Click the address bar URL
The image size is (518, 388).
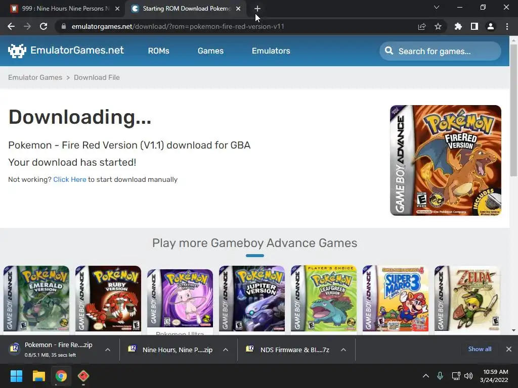pos(178,26)
